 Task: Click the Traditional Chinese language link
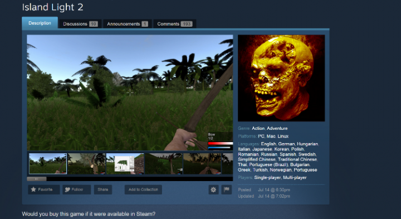click(x=297, y=159)
